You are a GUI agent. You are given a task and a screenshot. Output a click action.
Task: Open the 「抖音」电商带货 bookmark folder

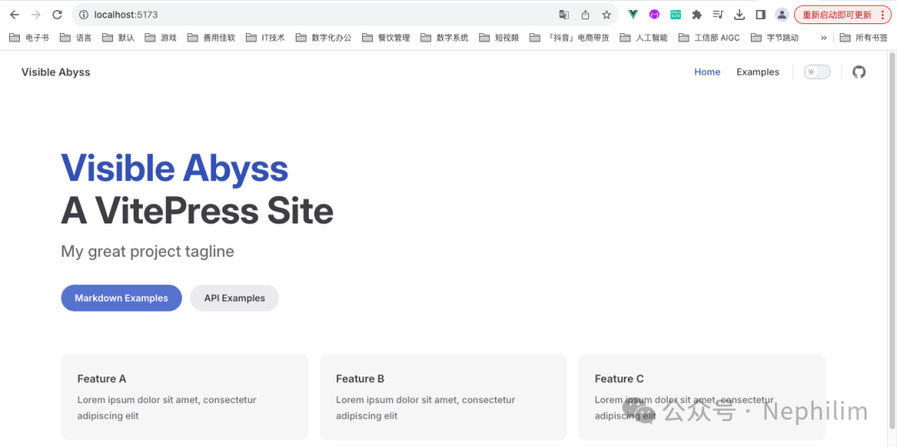(x=569, y=37)
